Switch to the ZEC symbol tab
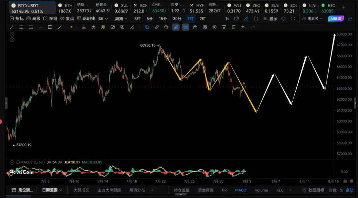This screenshot has width=358, height=198. (253, 8)
